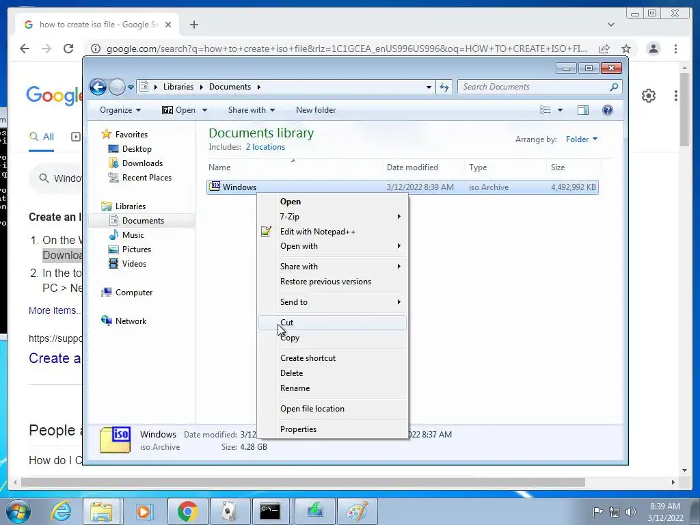
Task: Click the Chrome horizontal scrollbar
Action: tap(303, 482)
